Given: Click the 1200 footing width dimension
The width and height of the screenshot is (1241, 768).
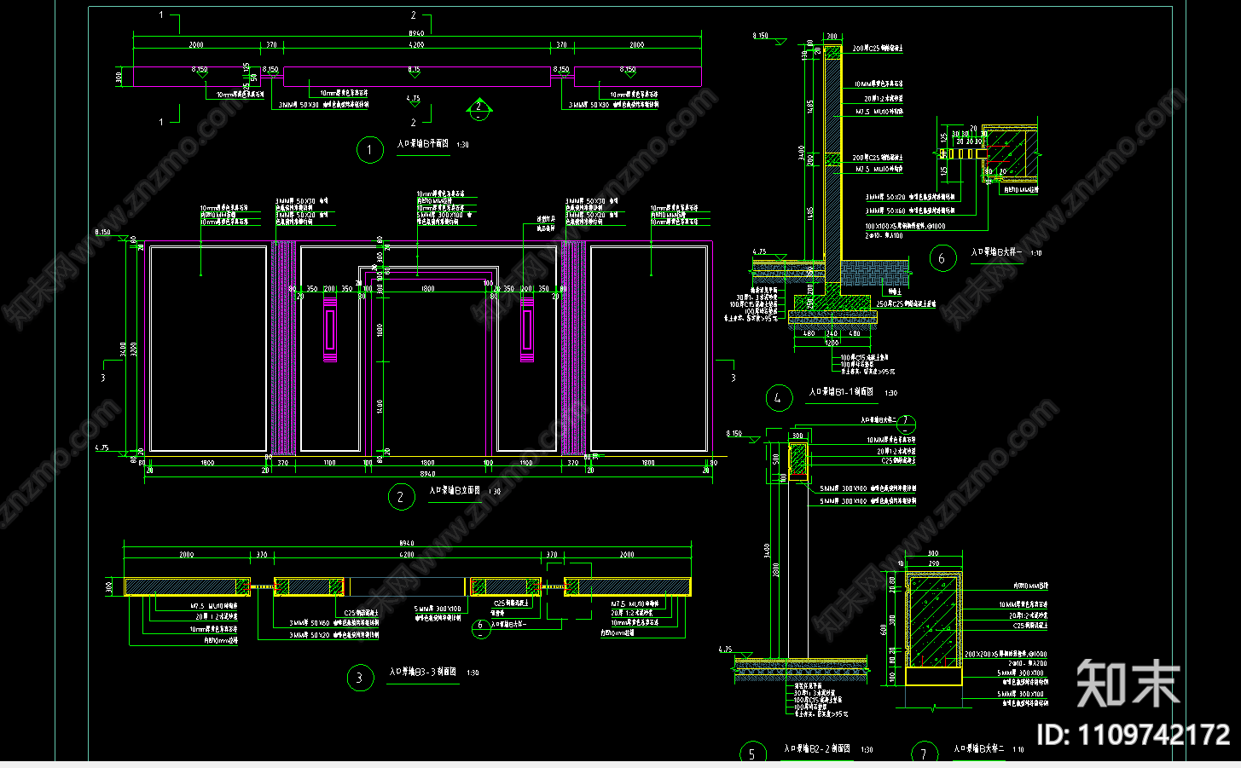Looking at the screenshot, I should (x=832, y=342).
